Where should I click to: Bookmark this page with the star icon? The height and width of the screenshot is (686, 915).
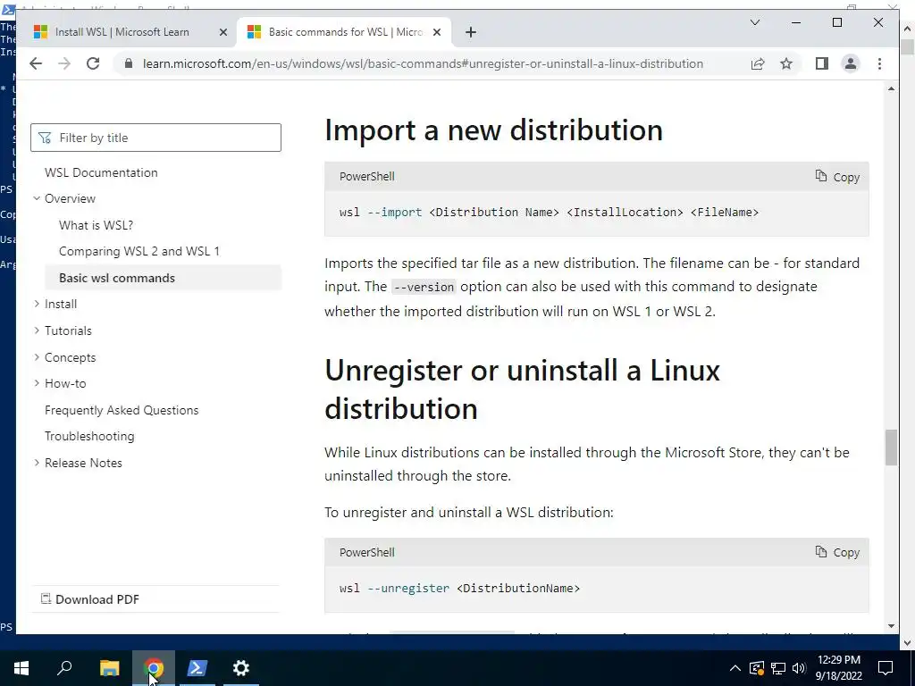click(786, 63)
